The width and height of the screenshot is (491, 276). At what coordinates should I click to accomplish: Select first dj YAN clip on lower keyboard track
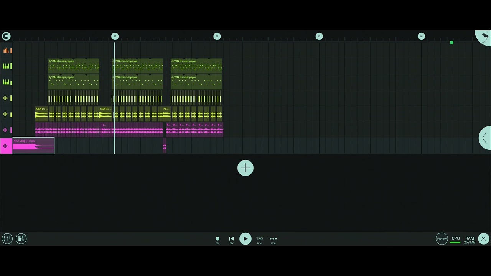pos(73,82)
